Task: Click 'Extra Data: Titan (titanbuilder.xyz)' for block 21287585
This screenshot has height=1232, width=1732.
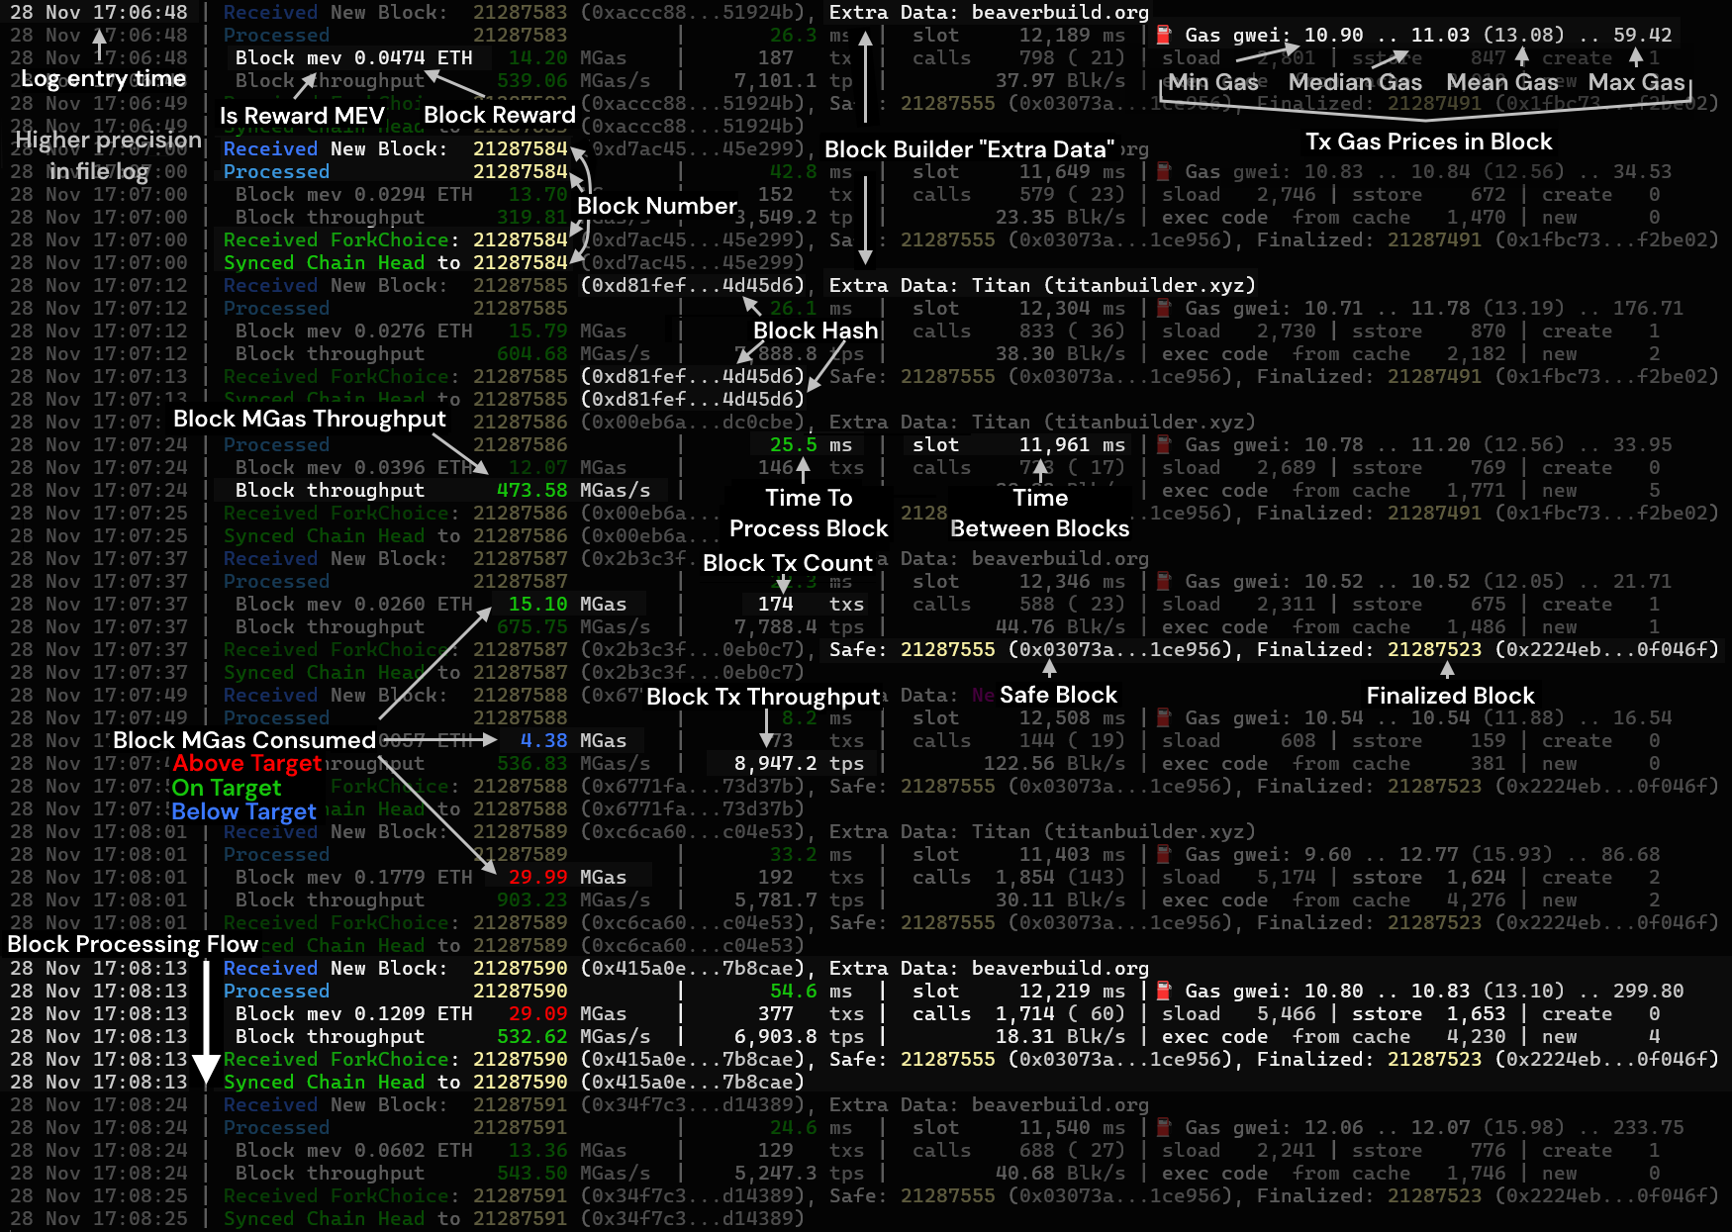Action: [1042, 285]
